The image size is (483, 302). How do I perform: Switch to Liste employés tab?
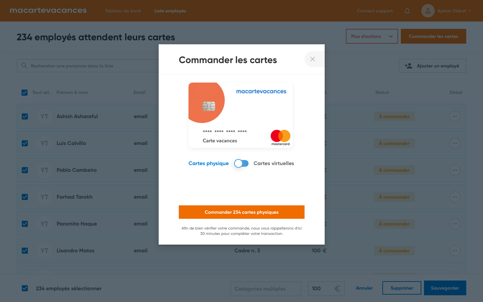[170, 11]
